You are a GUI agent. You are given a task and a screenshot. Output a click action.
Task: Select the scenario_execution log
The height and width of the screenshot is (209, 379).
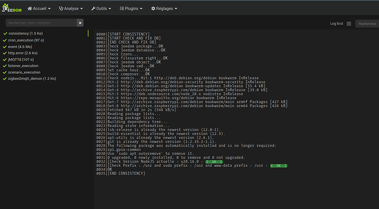click(24, 72)
